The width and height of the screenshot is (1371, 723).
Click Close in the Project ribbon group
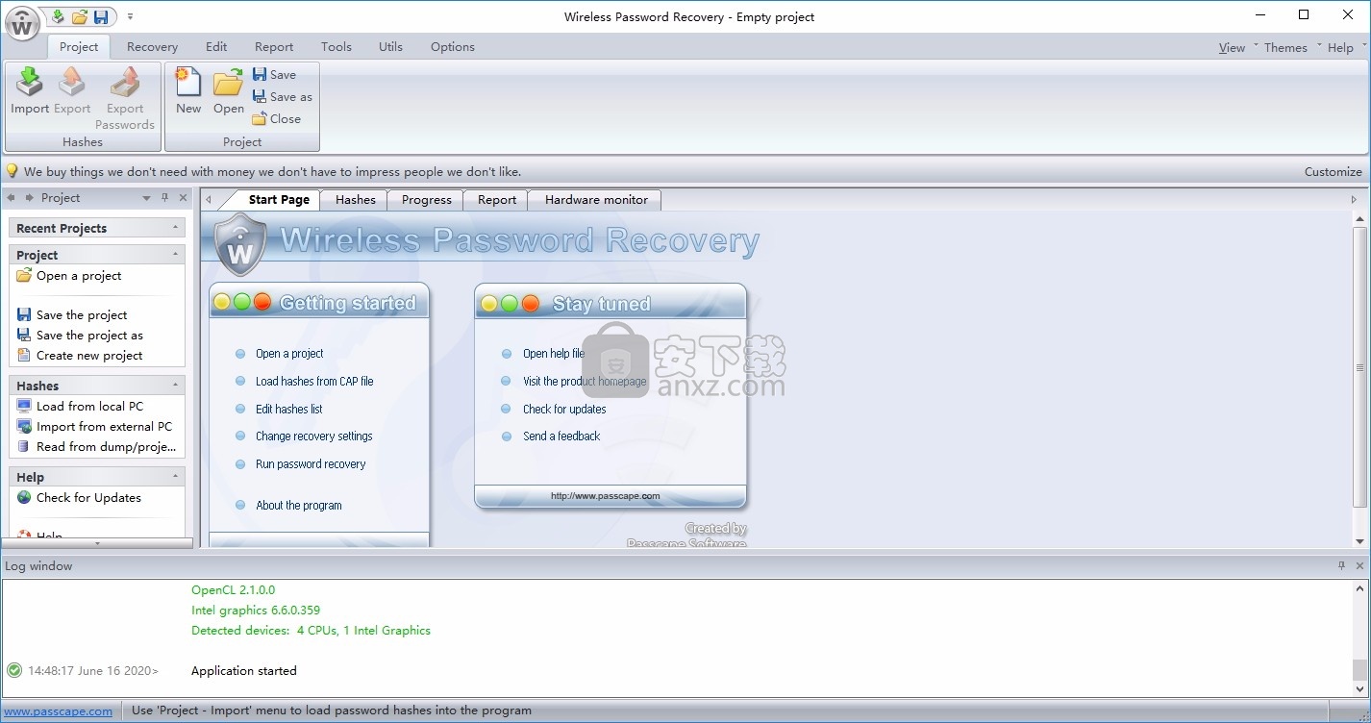pyautogui.click(x=276, y=118)
